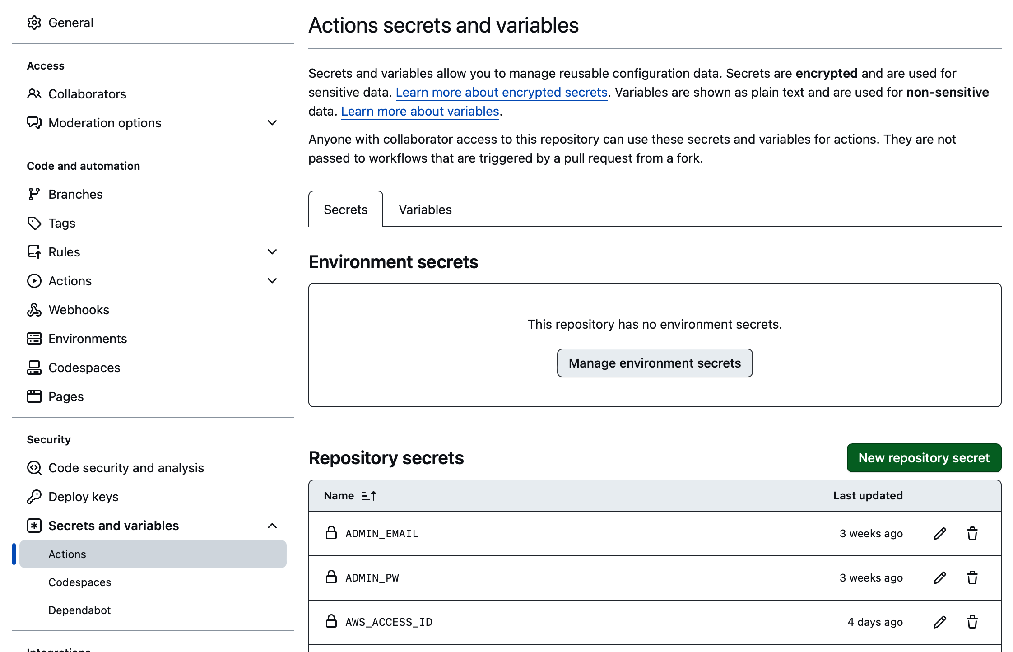Click the pencil edit icon for ADMIN_PW
This screenshot has width=1013, height=652.
click(939, 578)
